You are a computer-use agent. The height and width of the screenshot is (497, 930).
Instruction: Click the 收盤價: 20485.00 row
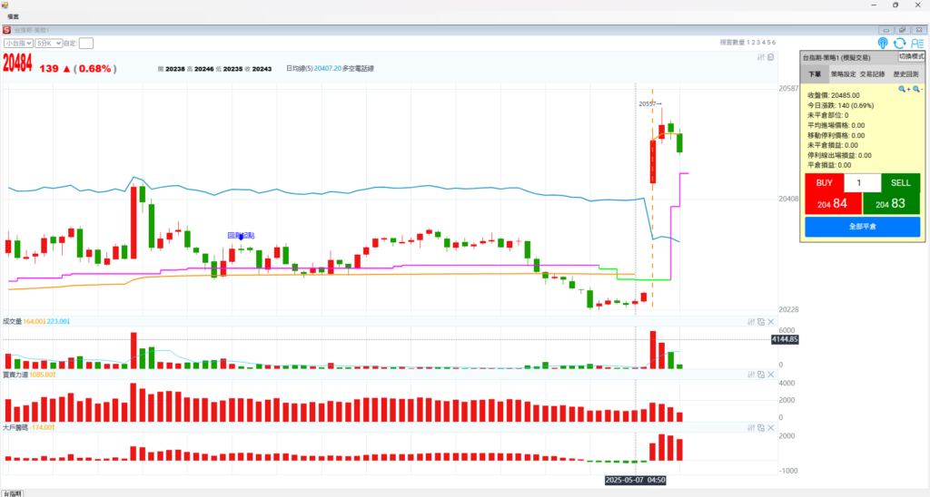pos(834,95)
